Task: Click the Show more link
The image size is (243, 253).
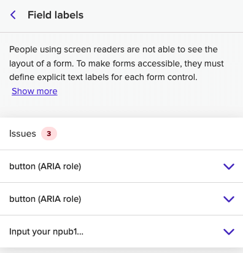Action: (x=34, y=91)
